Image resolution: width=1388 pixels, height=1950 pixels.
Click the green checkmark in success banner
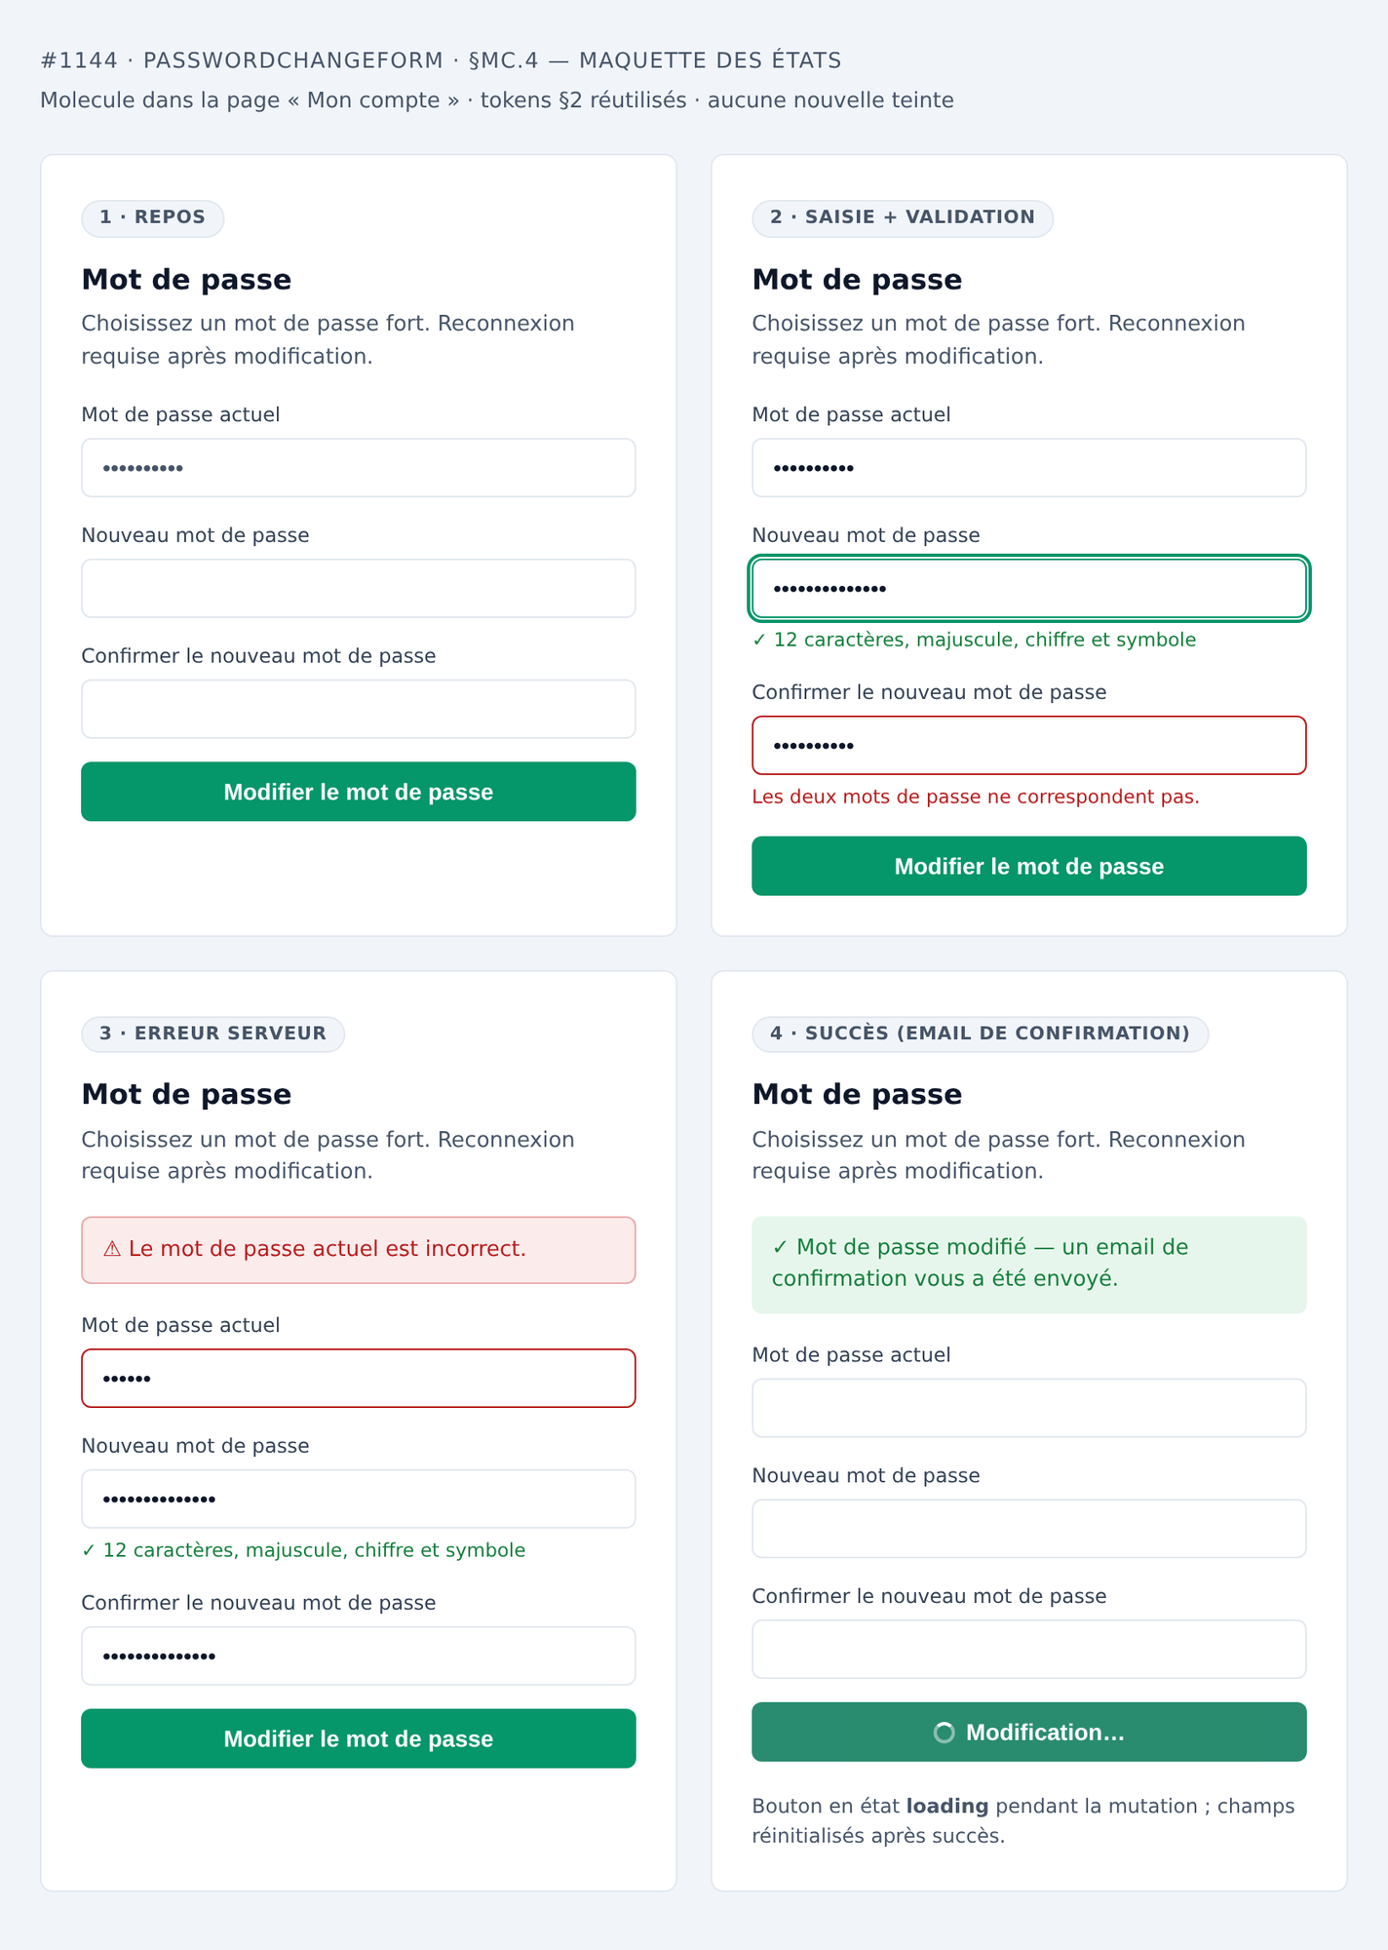tap(780, 1247)
